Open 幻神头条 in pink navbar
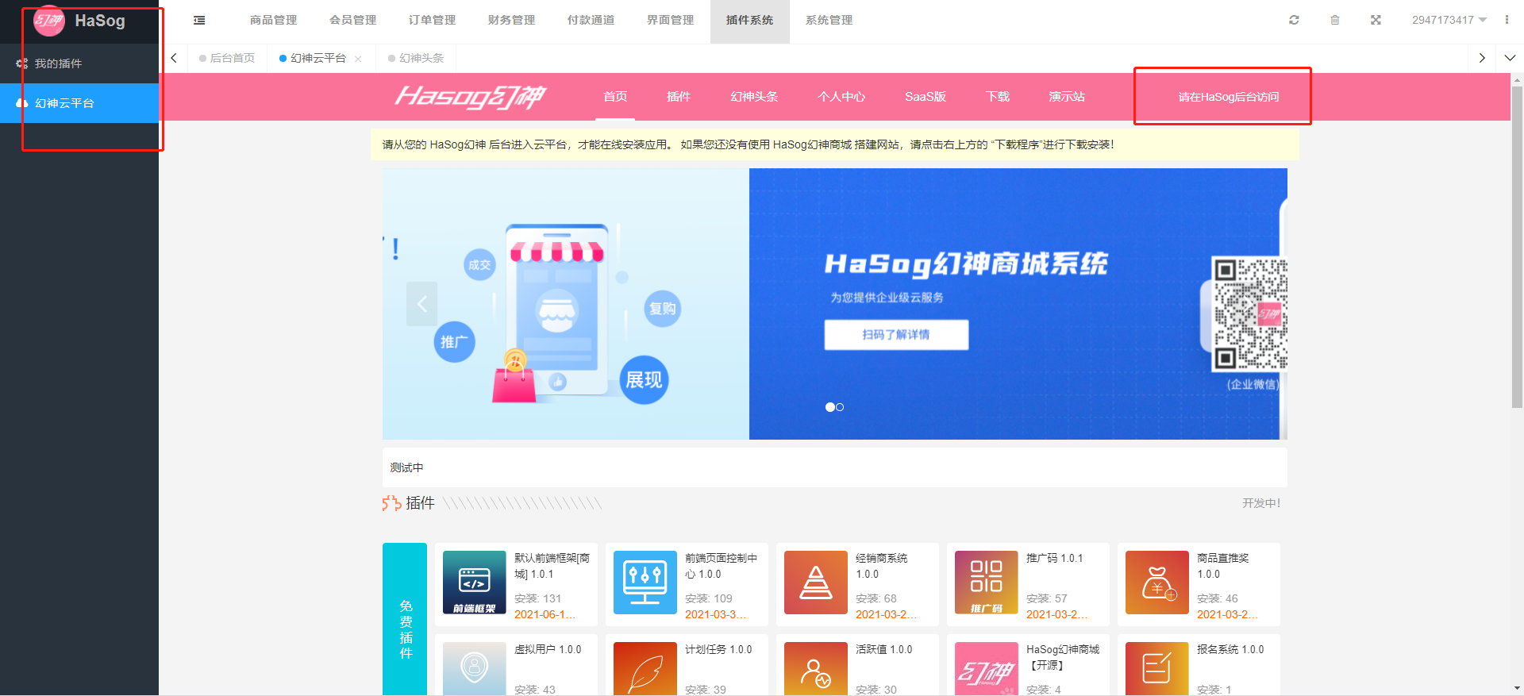The width and height of the screenshot is (1524, 696). coord(754,97)
